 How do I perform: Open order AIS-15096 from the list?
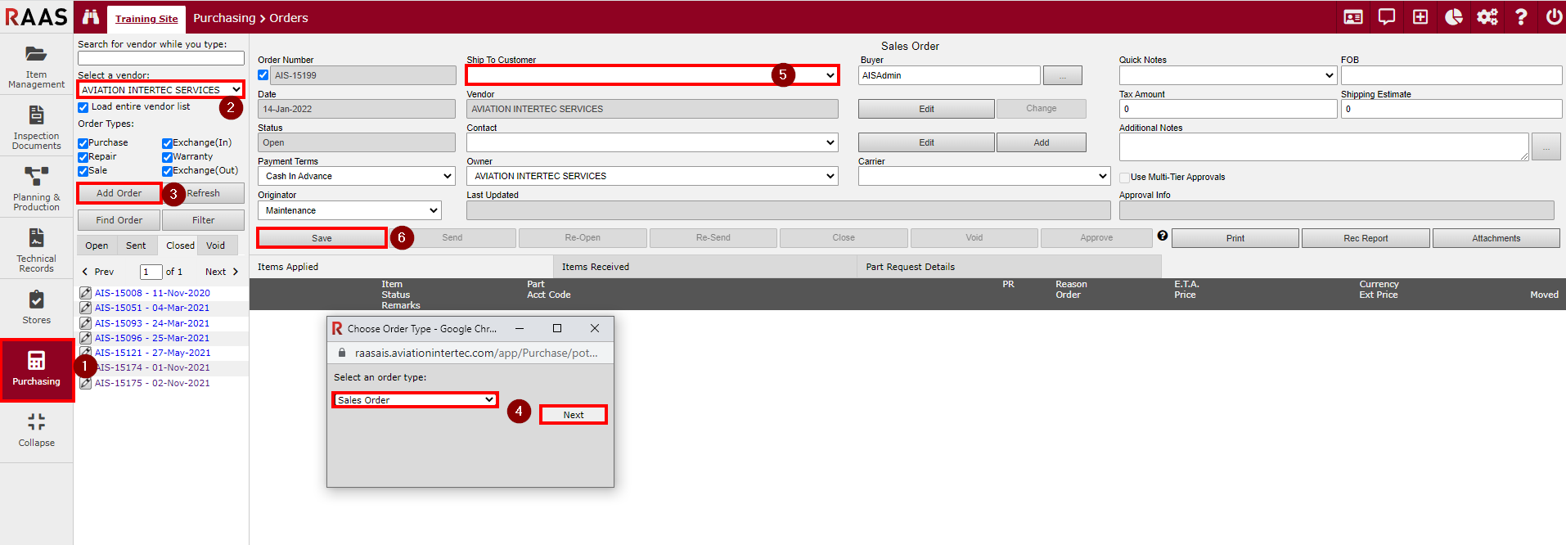coord(151,338)
